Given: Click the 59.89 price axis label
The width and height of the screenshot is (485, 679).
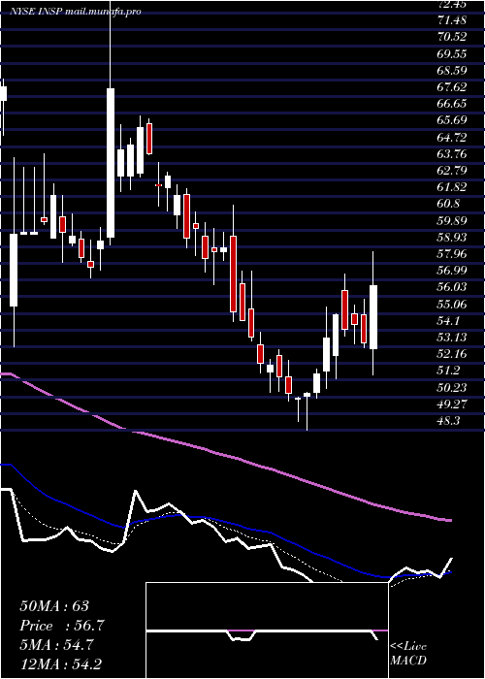Looking at the screenshot, I should point(452,221).
